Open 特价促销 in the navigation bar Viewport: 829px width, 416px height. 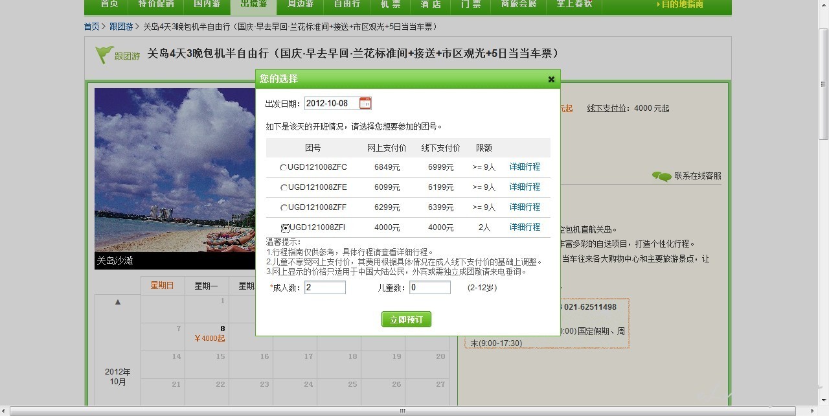click(x=156, y=5)
